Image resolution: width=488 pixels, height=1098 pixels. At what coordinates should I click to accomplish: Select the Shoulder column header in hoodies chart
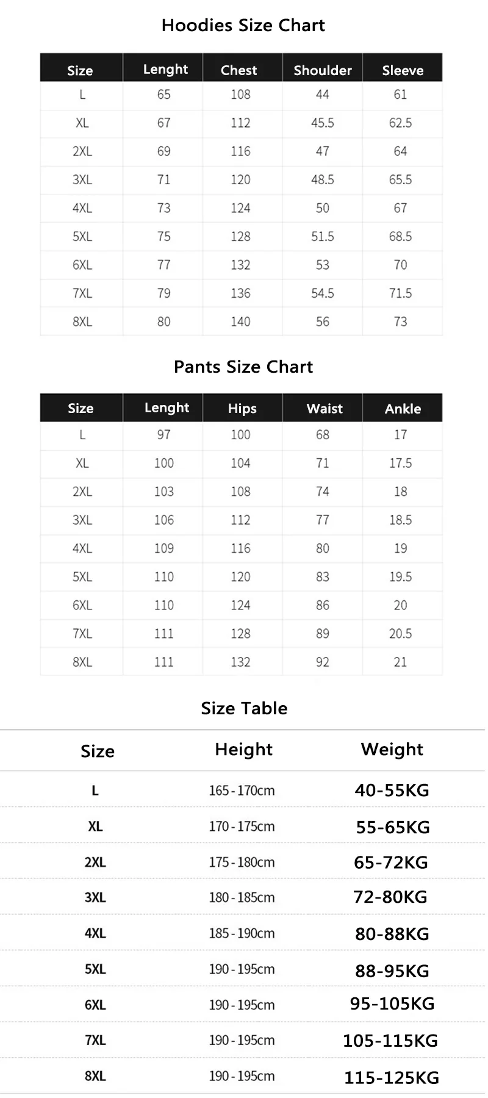(323, 70)
